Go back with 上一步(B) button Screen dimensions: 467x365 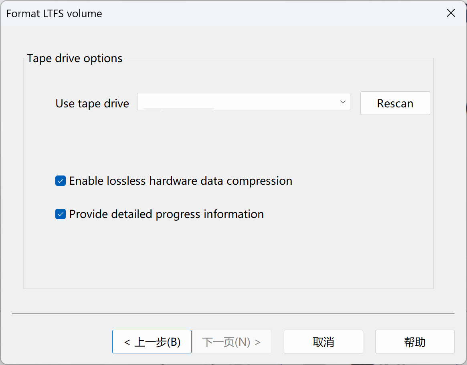pyautogui.click(x=152, y=341)
